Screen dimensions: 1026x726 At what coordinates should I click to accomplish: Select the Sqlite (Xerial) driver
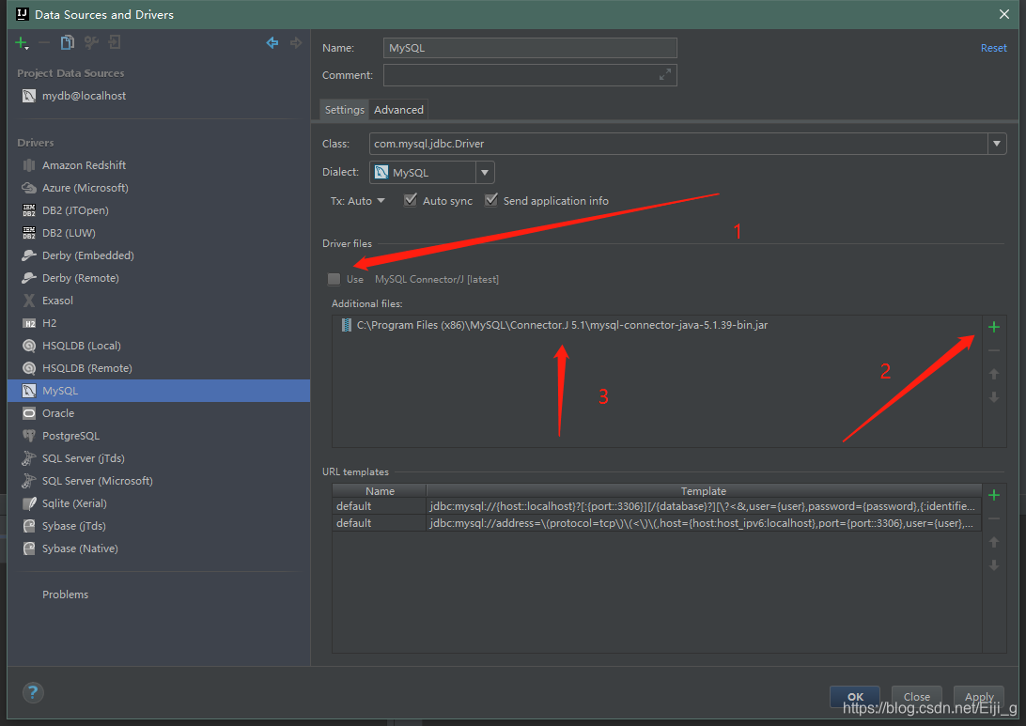pyautogui.click(x=159, y=503)
